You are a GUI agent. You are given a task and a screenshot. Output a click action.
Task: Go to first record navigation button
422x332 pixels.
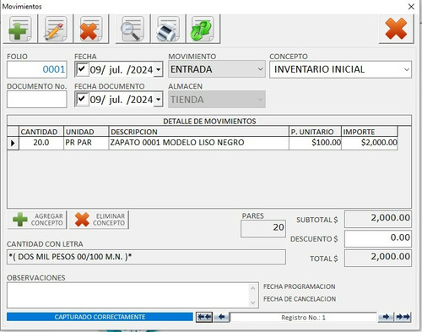point(204,317)
